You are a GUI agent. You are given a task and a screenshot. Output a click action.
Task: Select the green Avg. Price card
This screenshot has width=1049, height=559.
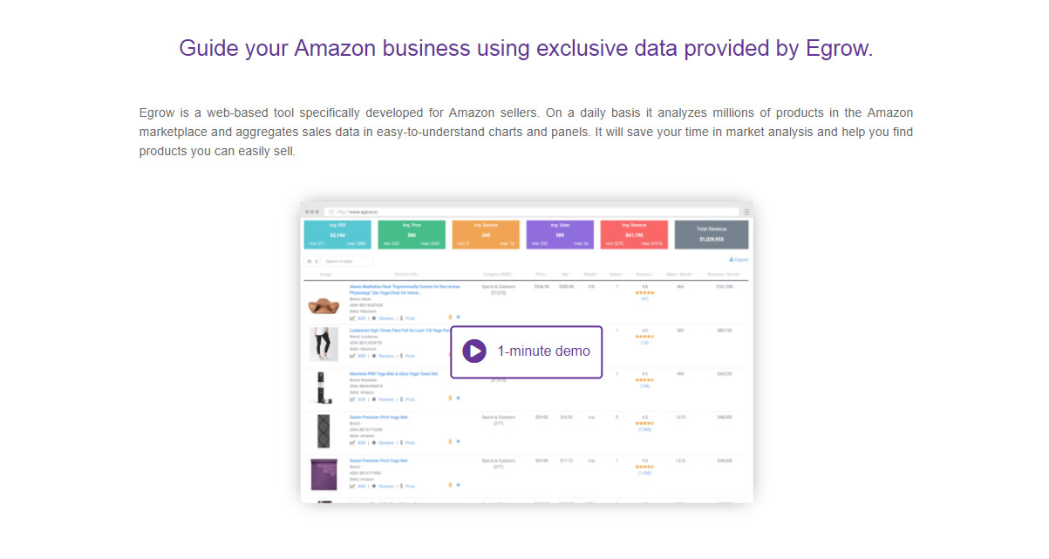tap(412, 234)
